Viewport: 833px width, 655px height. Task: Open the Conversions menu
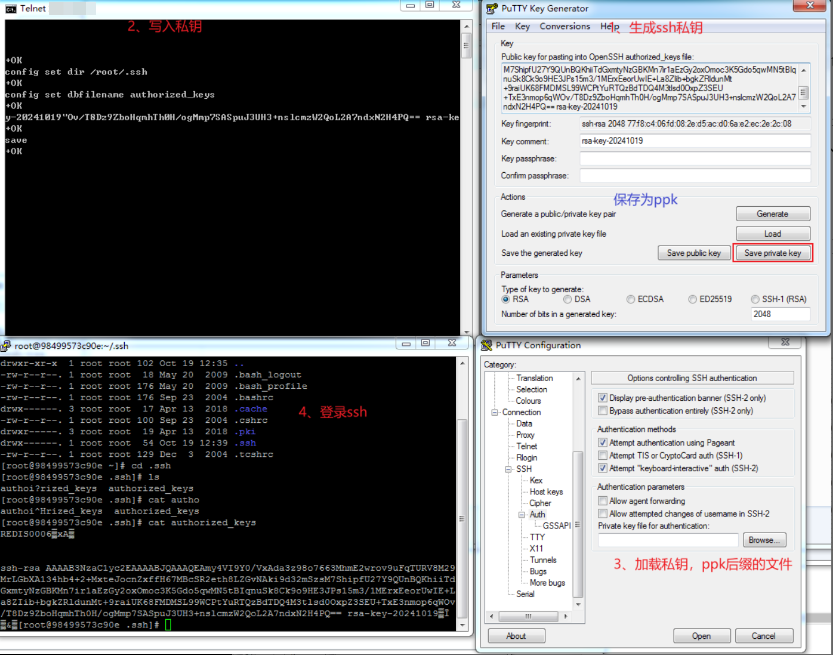tap(564, 26)
